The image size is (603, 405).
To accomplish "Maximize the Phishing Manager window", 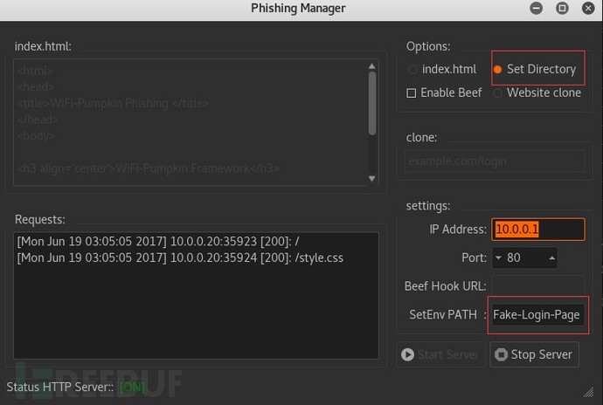I will (562, 8).
